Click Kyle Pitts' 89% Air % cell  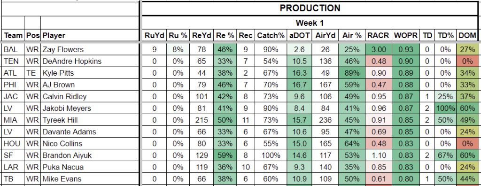point(352,73)
